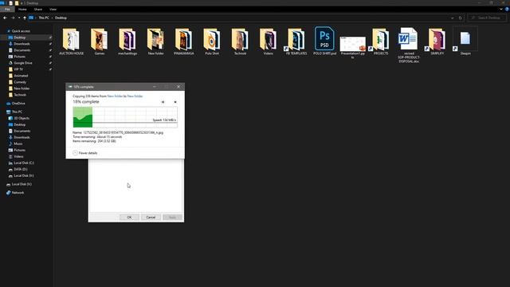Open Local Disk (C:) drive

coord(24,163)
